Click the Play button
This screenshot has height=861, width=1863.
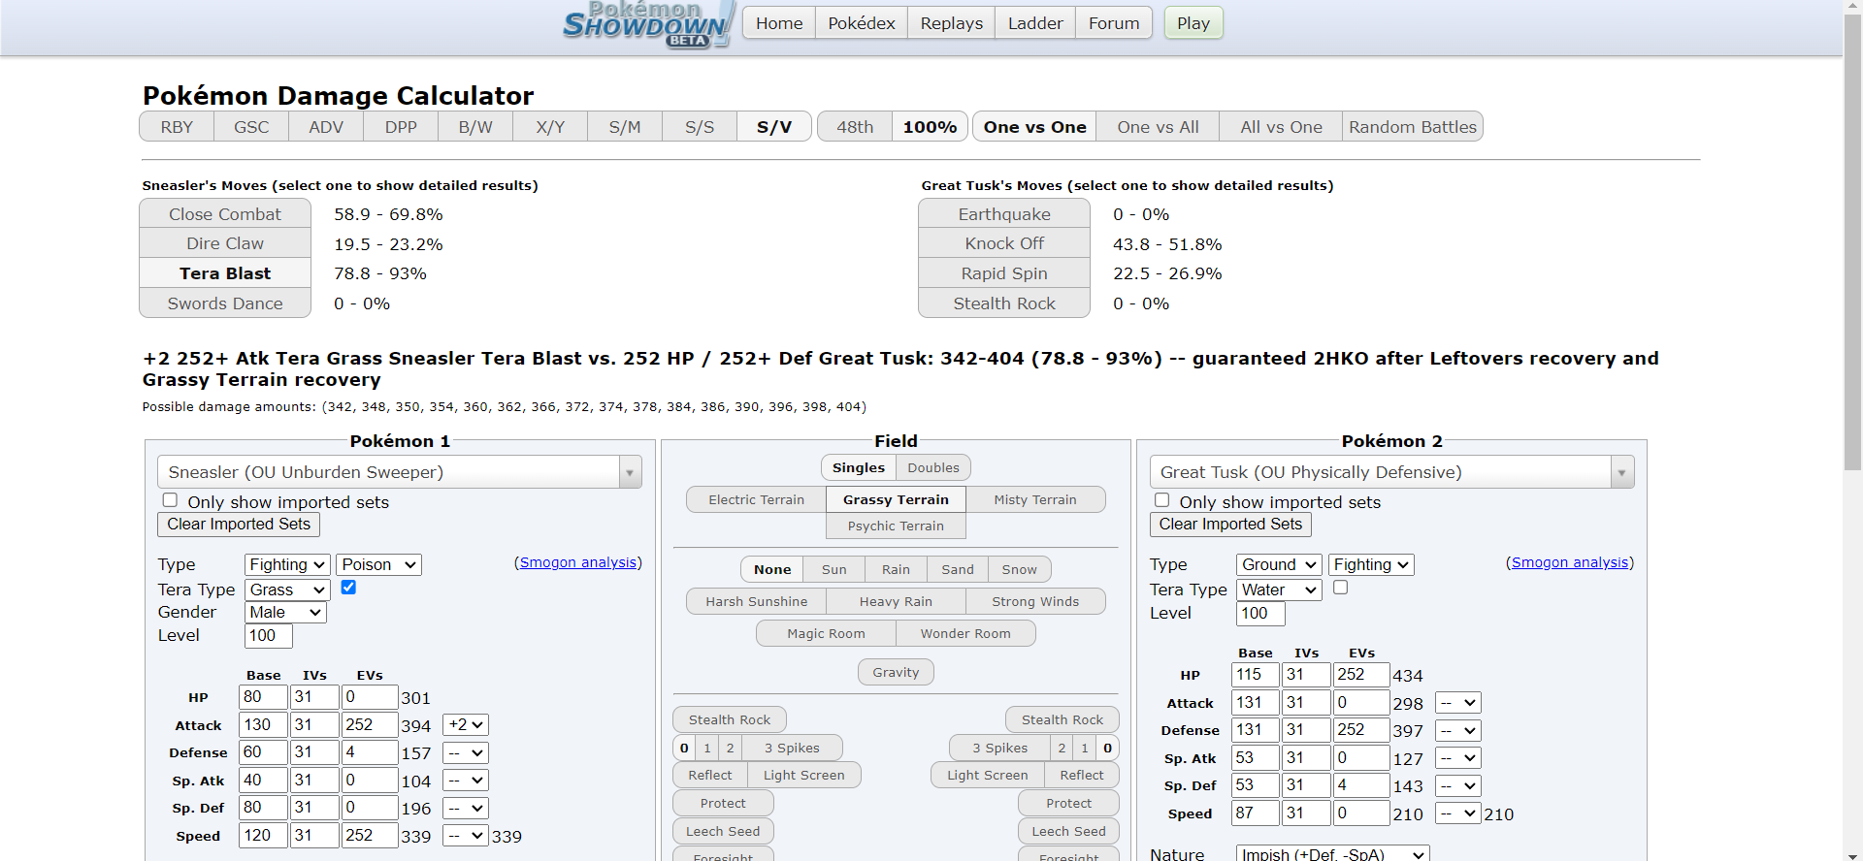(1193, 23)
